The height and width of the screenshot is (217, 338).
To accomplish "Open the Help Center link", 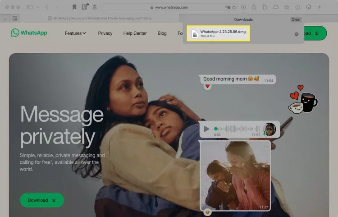I will 135,33.
